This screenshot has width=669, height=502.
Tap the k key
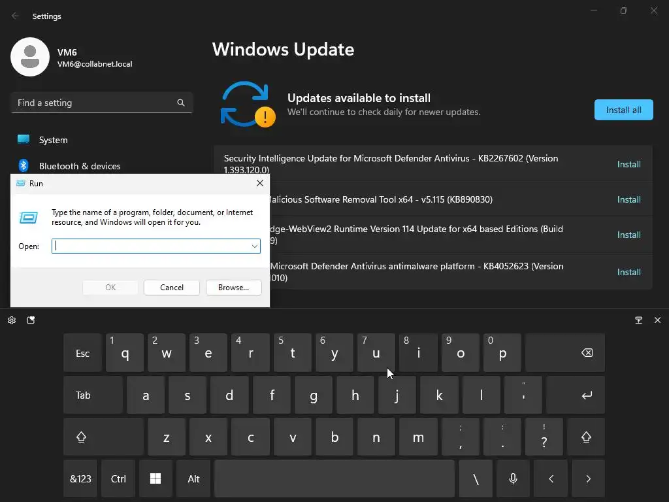439,395
